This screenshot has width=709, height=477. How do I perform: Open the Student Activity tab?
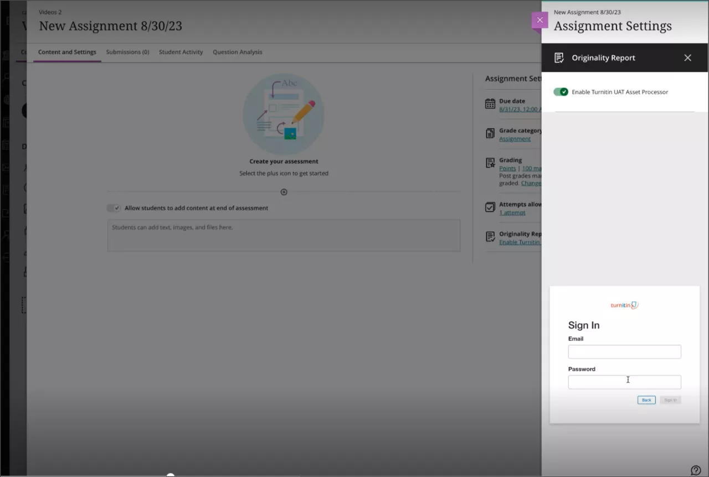click(x=181, y=52)
